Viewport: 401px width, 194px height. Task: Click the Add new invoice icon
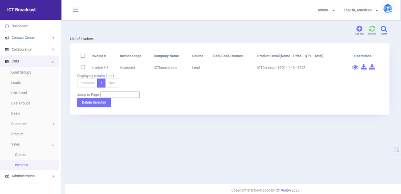point(359,29)
